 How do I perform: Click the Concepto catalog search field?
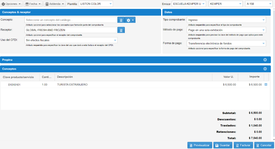(x=71, y=20)
